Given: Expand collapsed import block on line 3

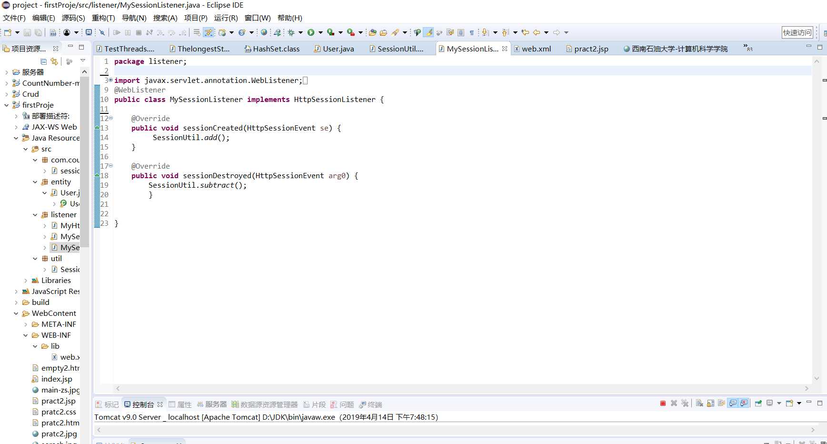Looking at the screenshot, I should (110, 80).
